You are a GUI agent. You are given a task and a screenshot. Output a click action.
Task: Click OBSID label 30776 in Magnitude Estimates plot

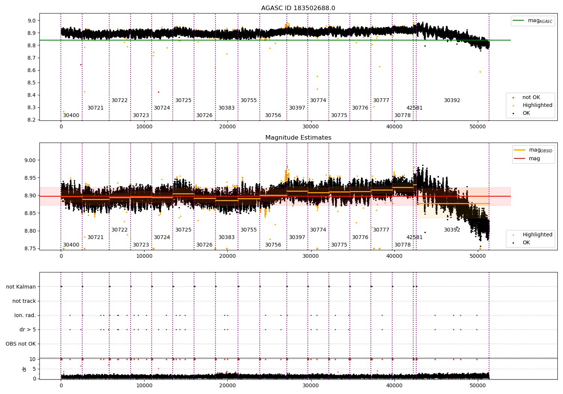[x=360, y=238]
